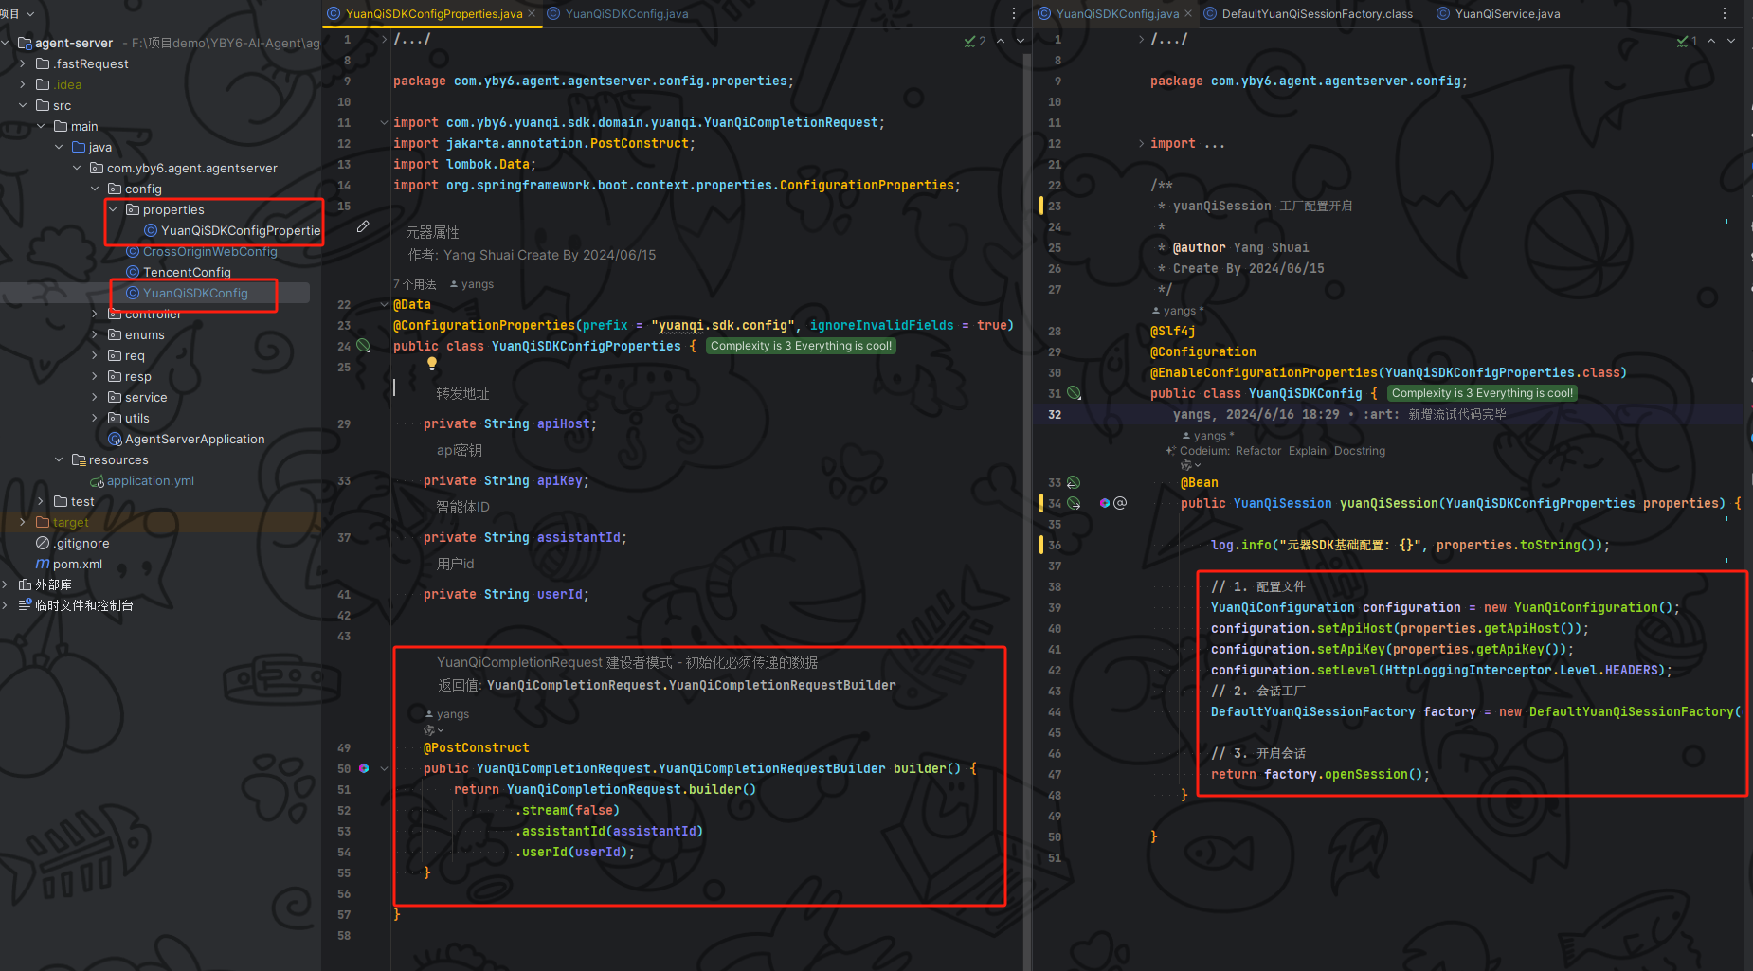Viewport: 1753px width, 971px height.
Task: Click Complexity badge in YuanQiSDKConfigProperties class
Action: [802, 346]
